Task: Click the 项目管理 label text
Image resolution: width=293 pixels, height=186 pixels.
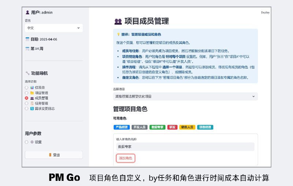Action: pyautogui.click(x=41, y=93)
